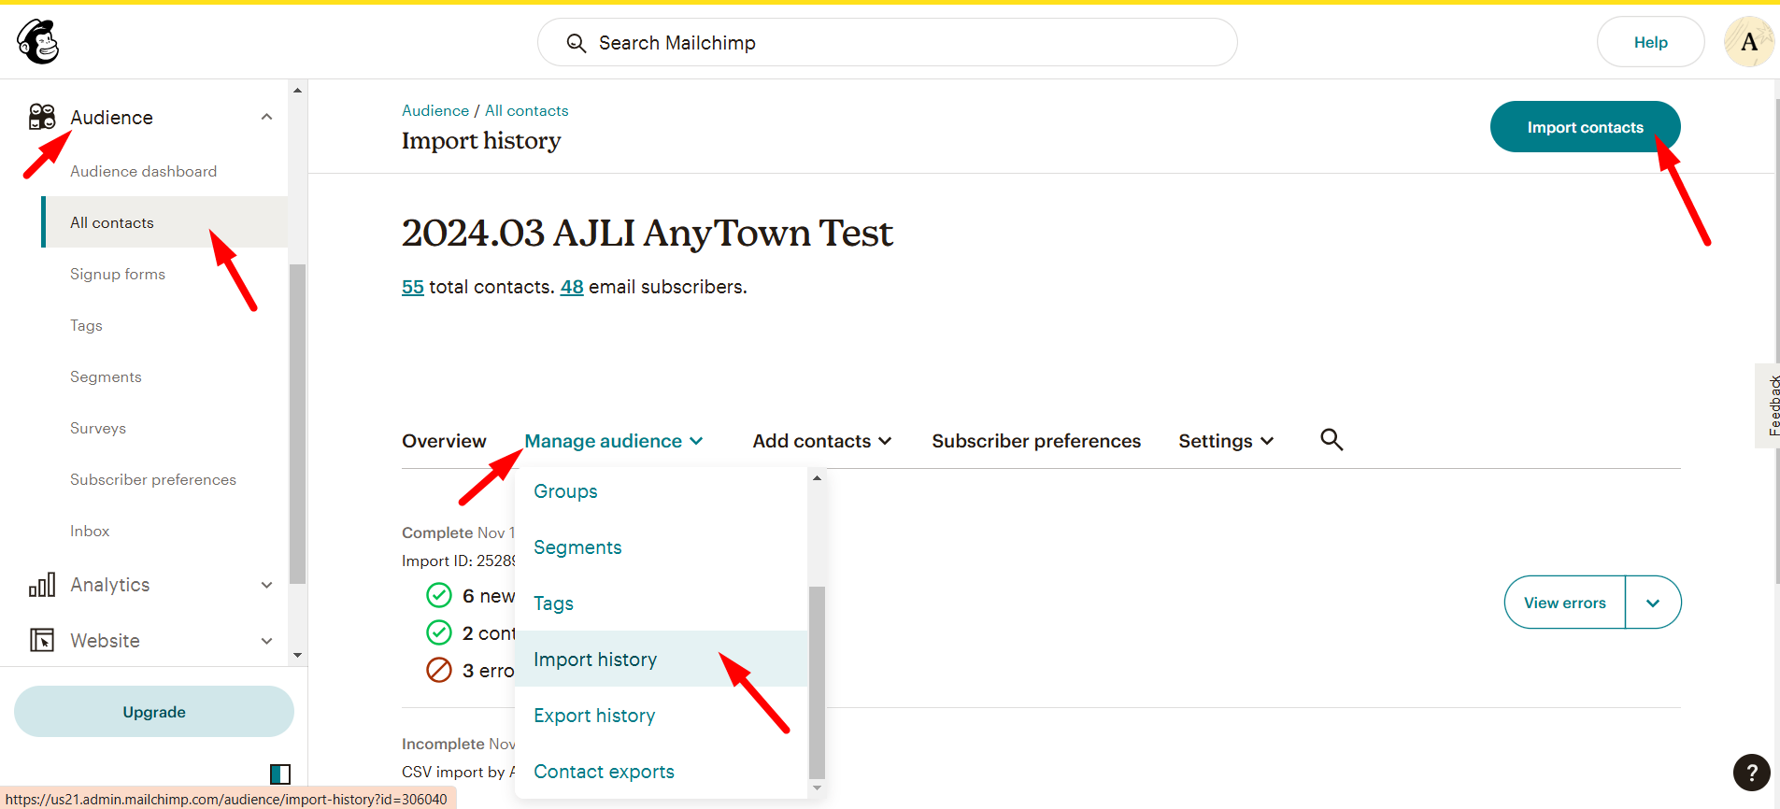Click the sidebar scroll up arrow

297,91
